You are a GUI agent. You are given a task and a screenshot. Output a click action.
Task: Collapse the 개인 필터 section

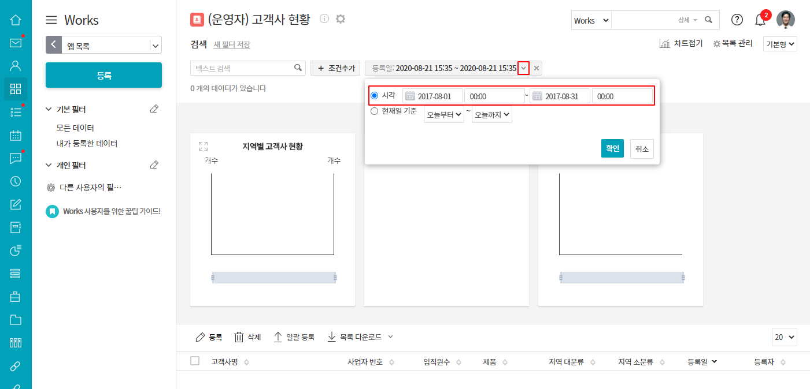49,166
